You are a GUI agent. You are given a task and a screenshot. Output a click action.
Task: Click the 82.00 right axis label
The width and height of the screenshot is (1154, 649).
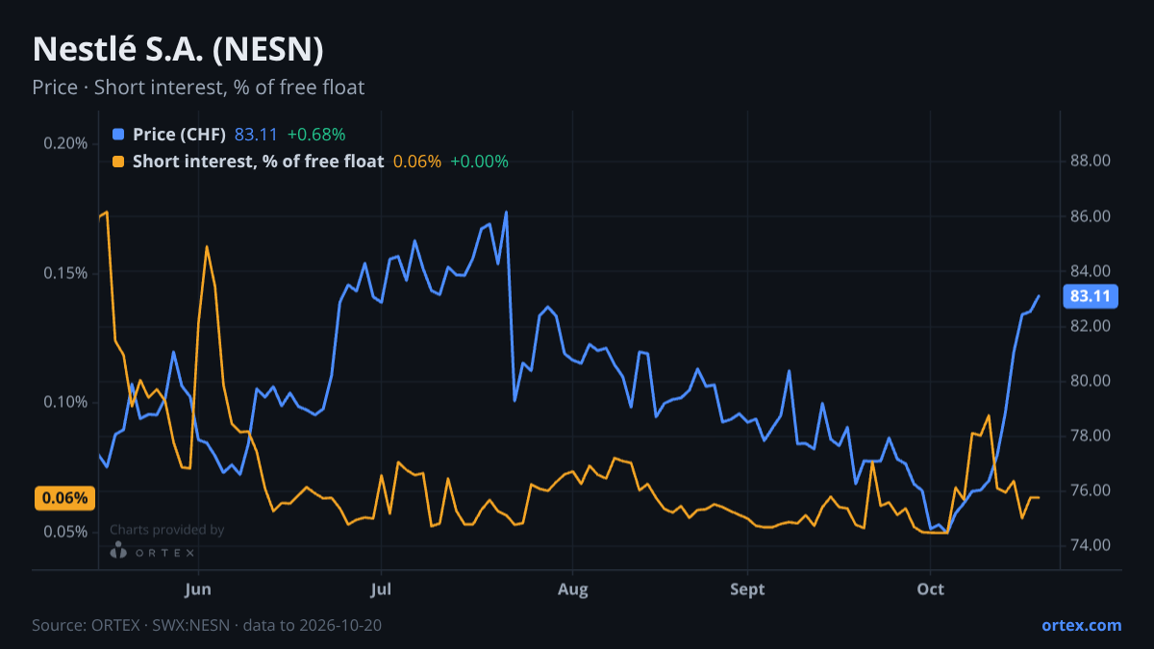(1091, 326)
